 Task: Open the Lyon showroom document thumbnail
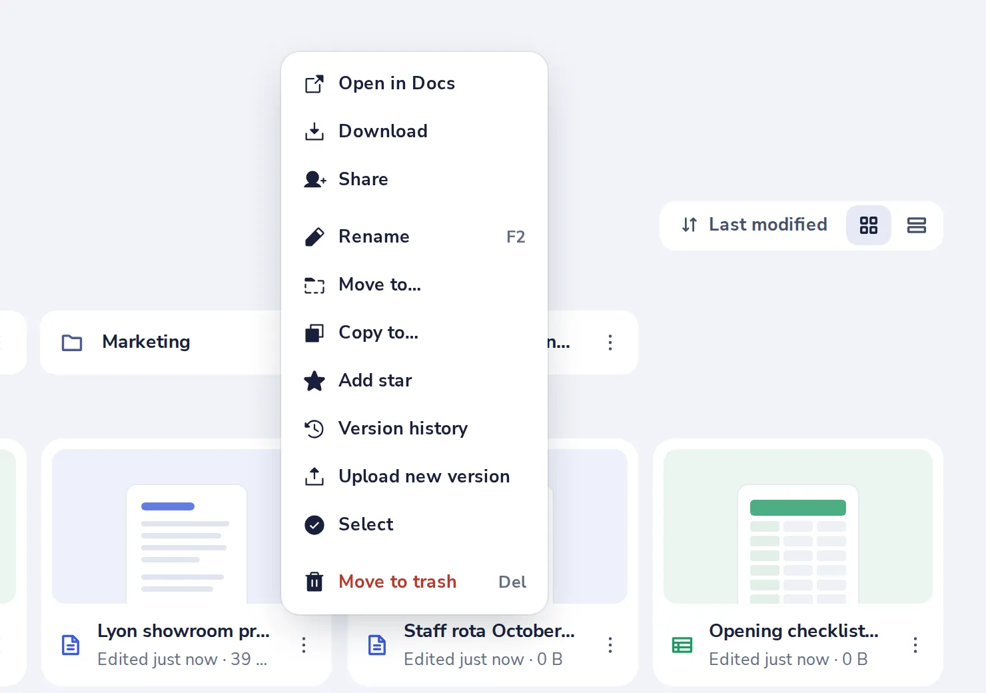[x=167, y=526]
